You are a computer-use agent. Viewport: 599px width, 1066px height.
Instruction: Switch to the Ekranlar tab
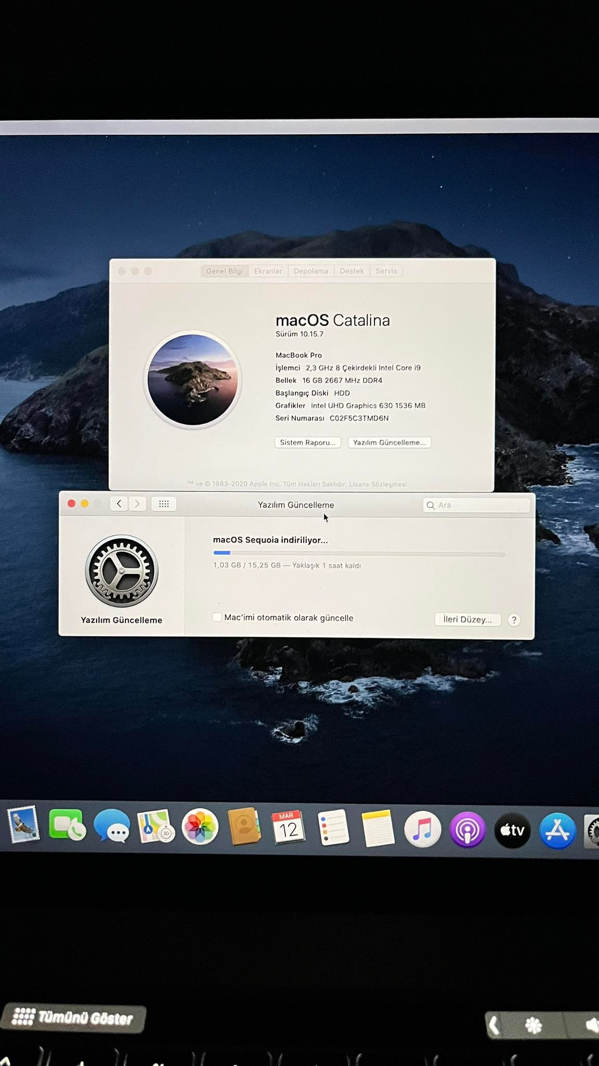coord(268,271)
